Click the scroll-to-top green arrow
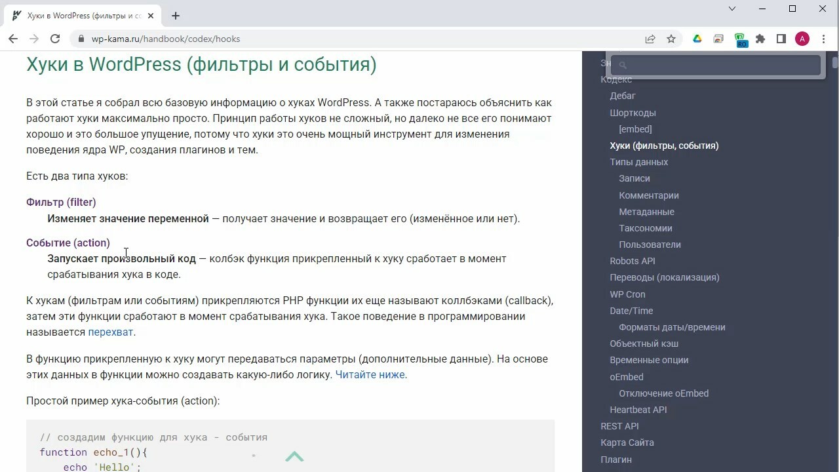 pos(294,456)
